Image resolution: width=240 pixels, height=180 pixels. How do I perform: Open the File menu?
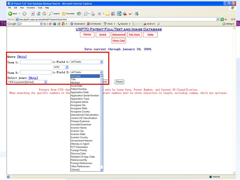coord(9,8)
